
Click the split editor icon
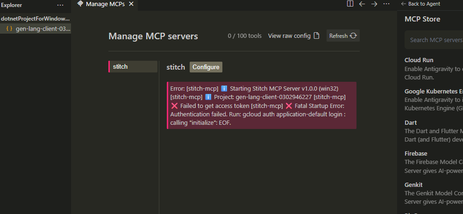[x=350, y=4]
